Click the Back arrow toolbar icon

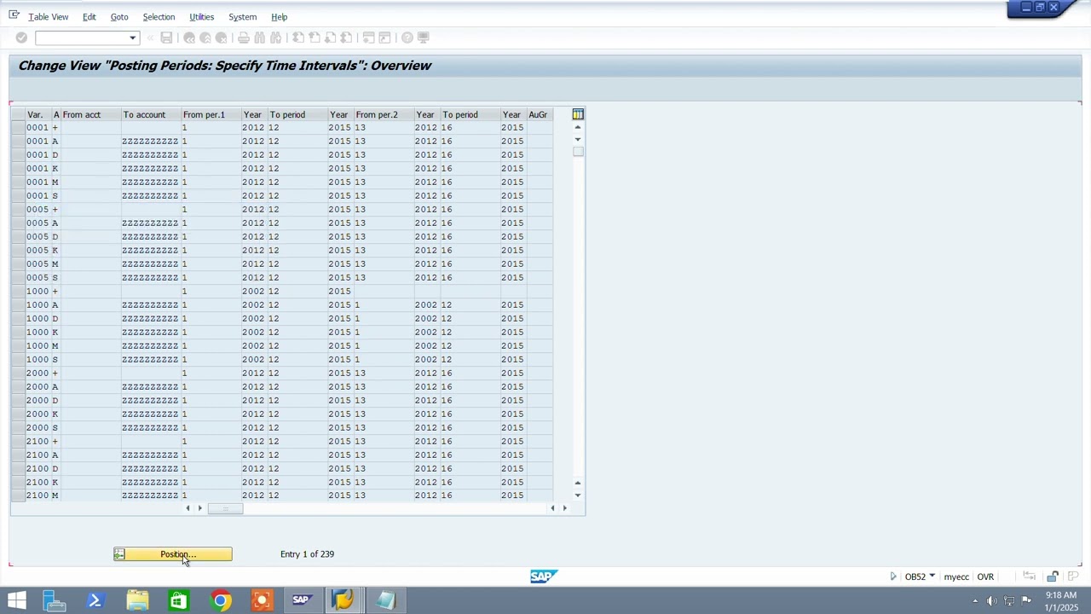pyautogui.click(x=189, y=38)
